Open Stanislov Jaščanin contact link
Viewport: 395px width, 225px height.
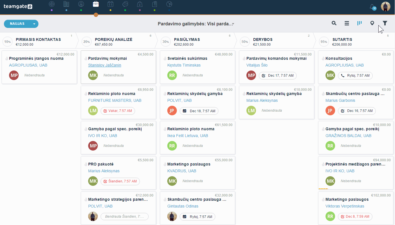tap(105, 65)
